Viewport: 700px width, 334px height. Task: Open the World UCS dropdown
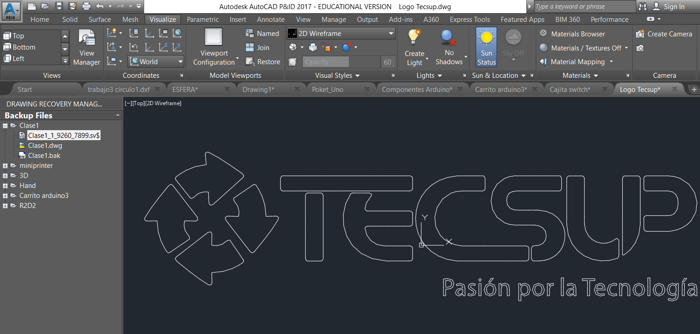(156, 61)
